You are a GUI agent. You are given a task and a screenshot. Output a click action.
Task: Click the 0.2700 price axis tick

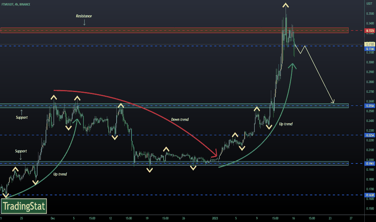[370, 92]
